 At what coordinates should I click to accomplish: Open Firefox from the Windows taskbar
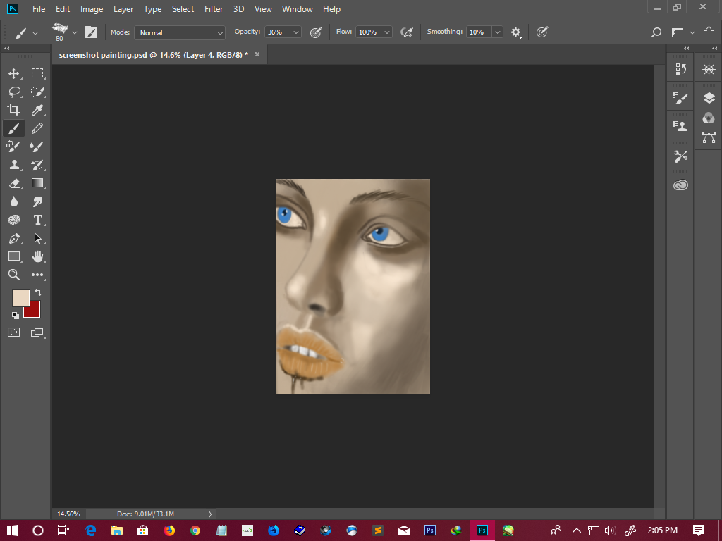(x=169, y=530)
